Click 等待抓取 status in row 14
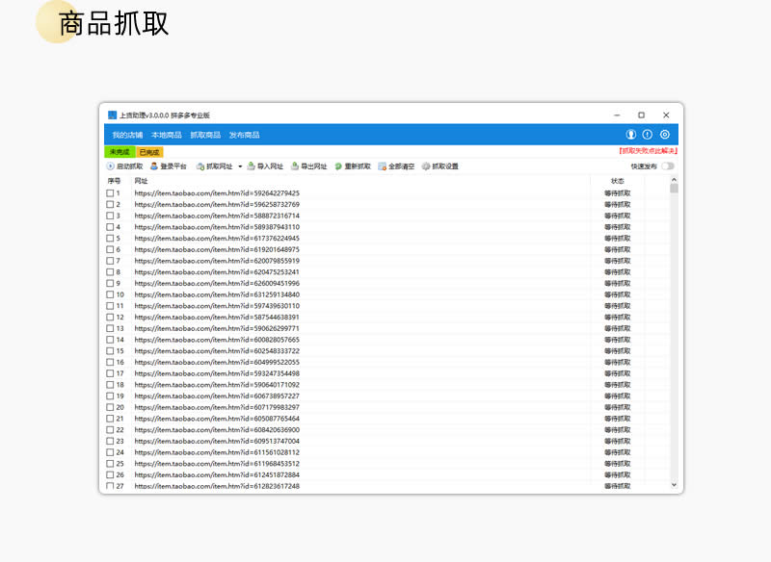771x562 pixels. 618,340
